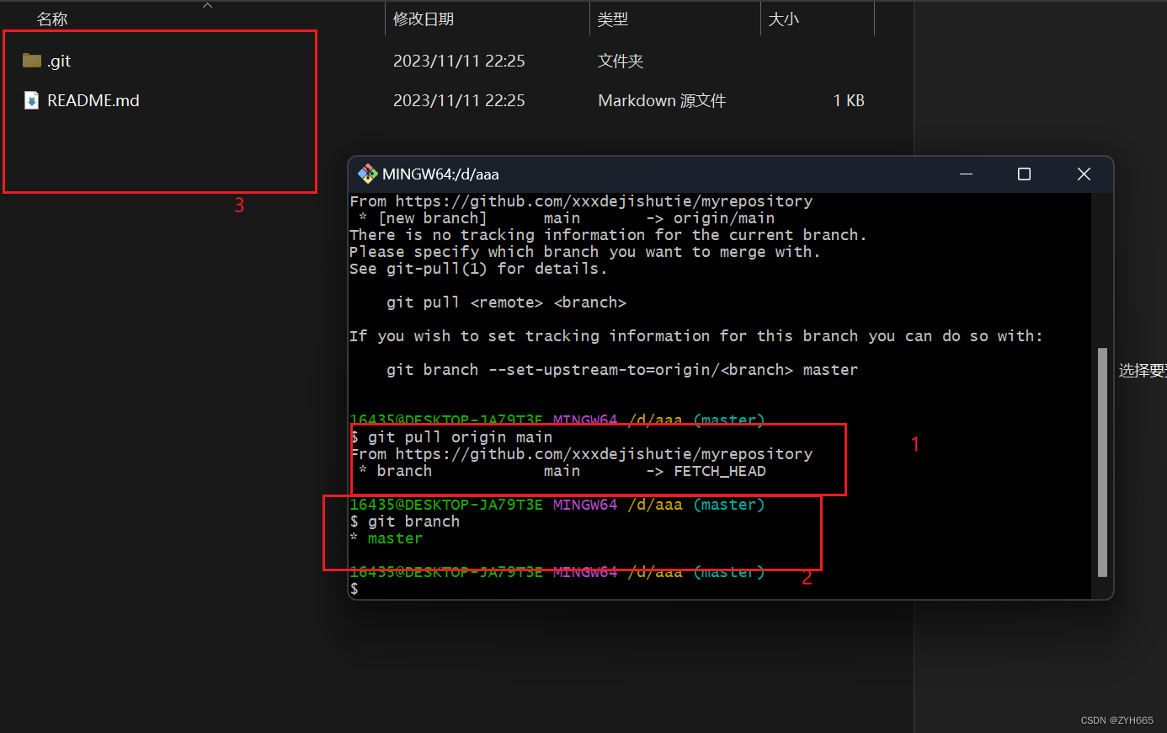
Task: Click the README.md size 1 KB
Action: click(849, 100)
